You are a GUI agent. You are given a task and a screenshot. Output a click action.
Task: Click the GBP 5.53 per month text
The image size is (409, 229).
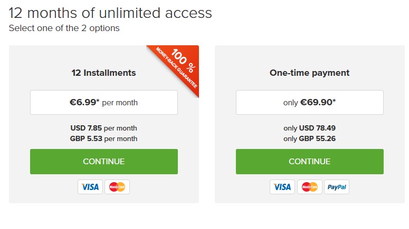(x=104, y=138)
